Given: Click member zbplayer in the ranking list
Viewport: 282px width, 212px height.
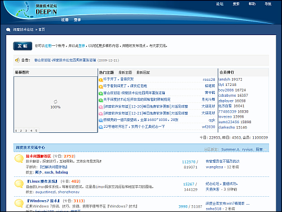Looking at the screenshot, I should click(226, 101).
